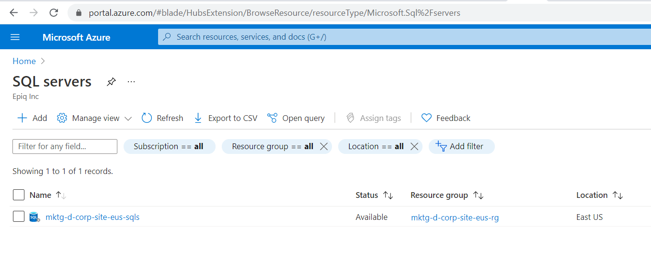Open the Azure portal hamburger menu
The width and height of the screenshot is (651, 261).
[x=15, y=37]
